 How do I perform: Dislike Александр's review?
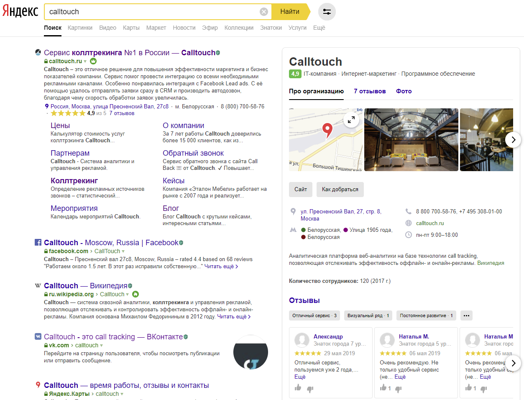point(310,389)
